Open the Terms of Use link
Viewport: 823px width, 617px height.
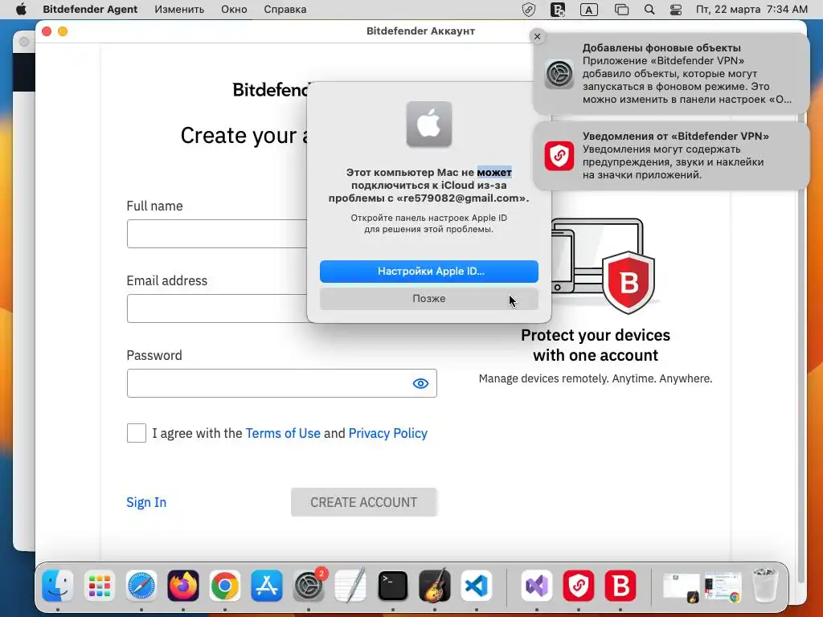(283, 433)
